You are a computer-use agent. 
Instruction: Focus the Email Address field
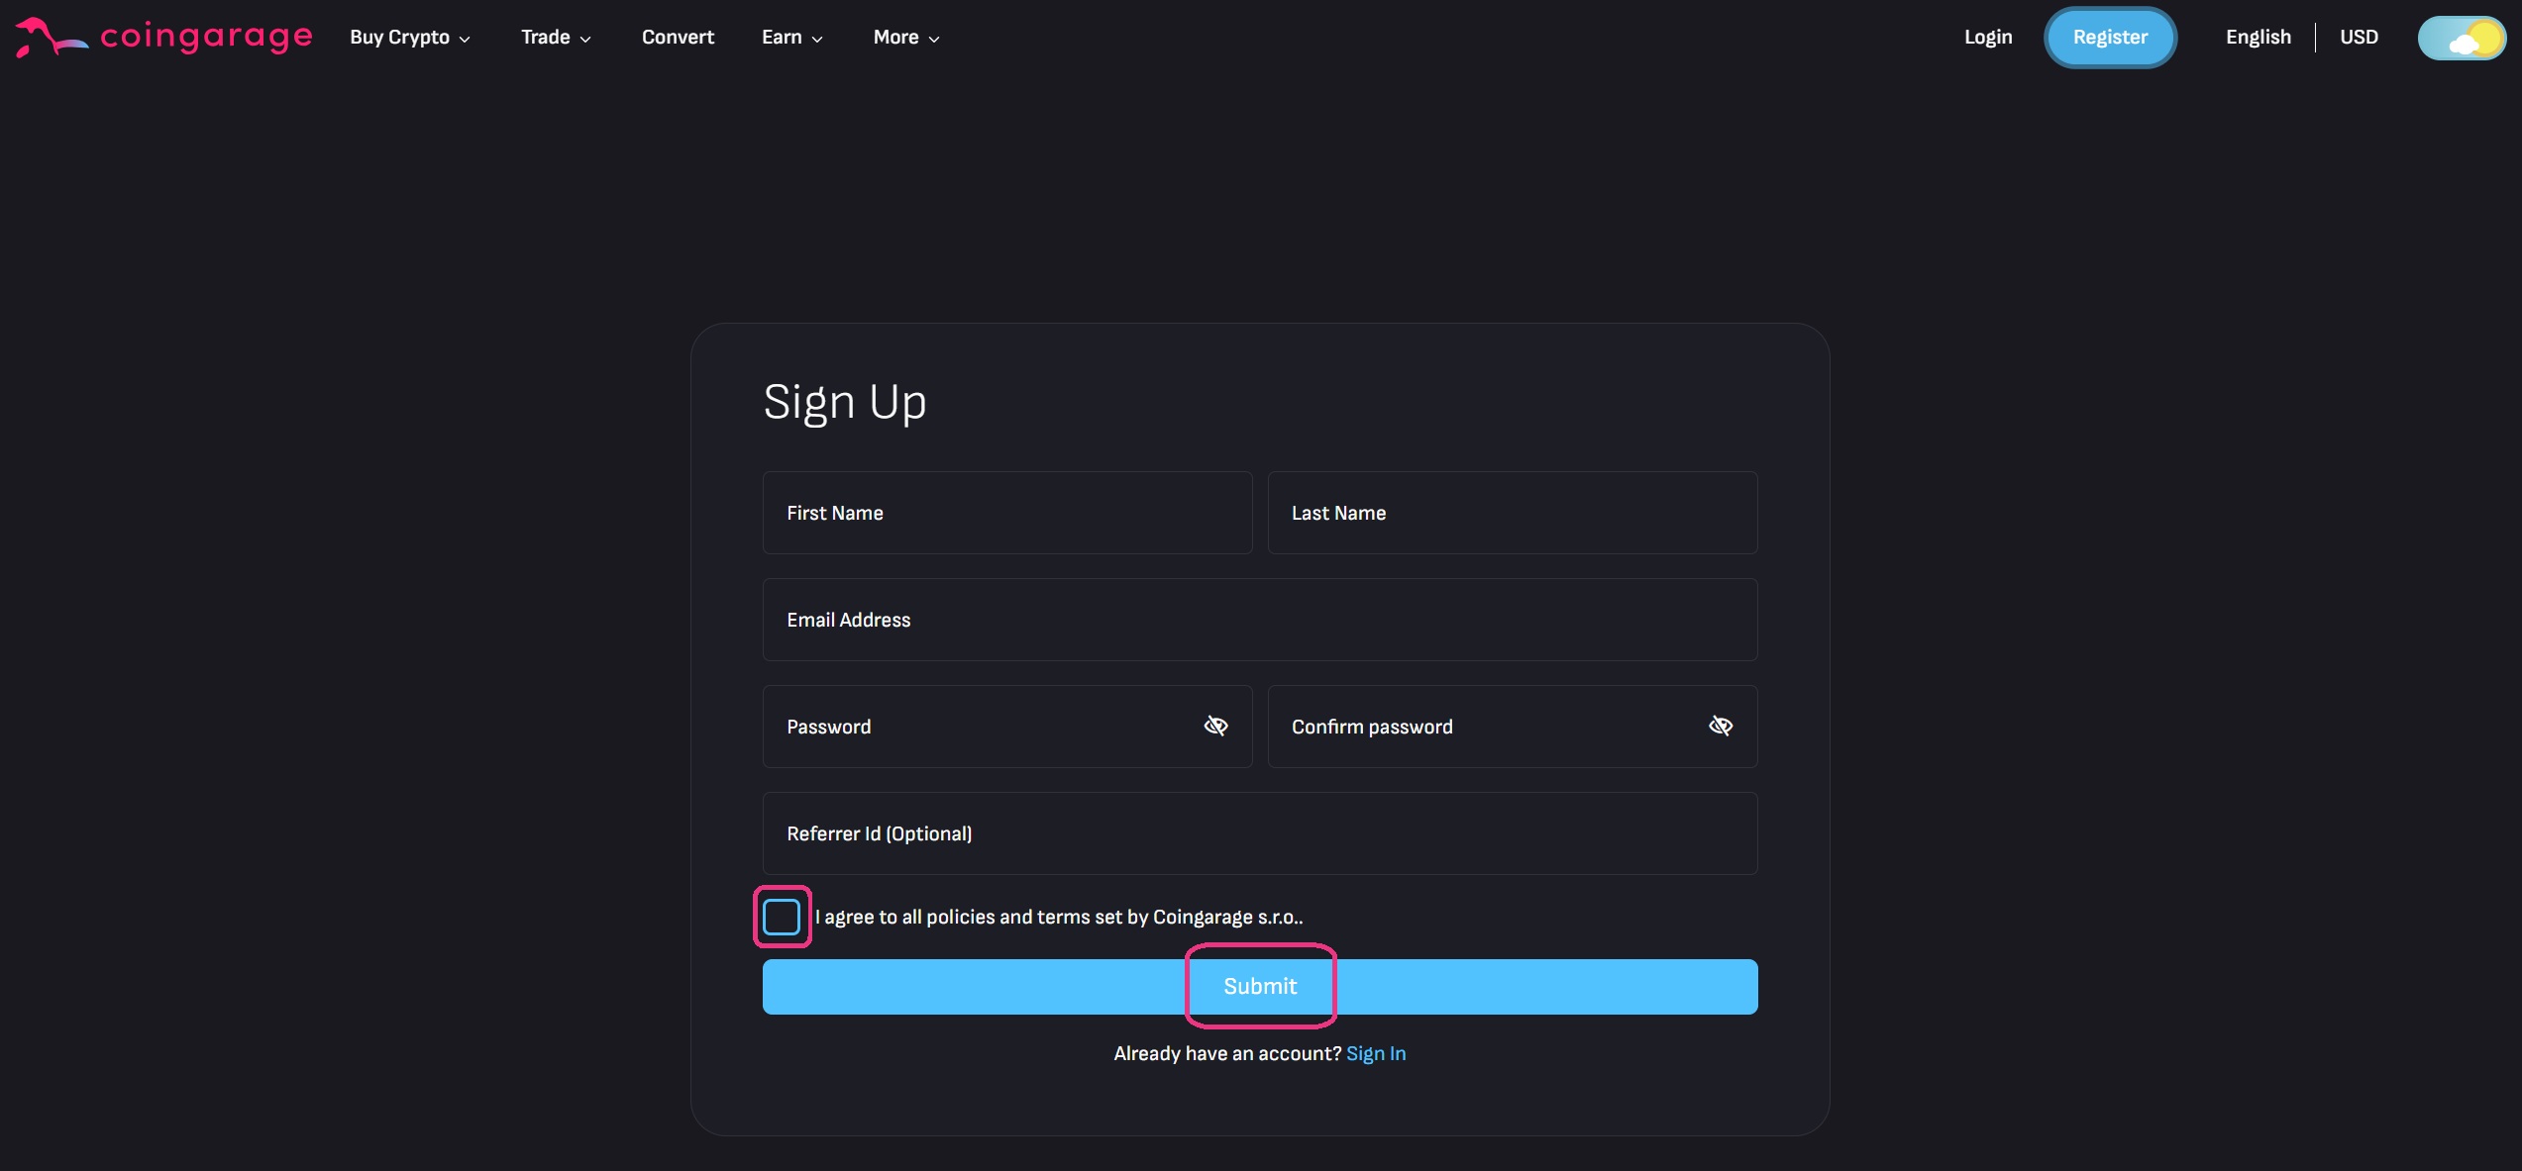pyautogui.click(x=1260, y=620)
